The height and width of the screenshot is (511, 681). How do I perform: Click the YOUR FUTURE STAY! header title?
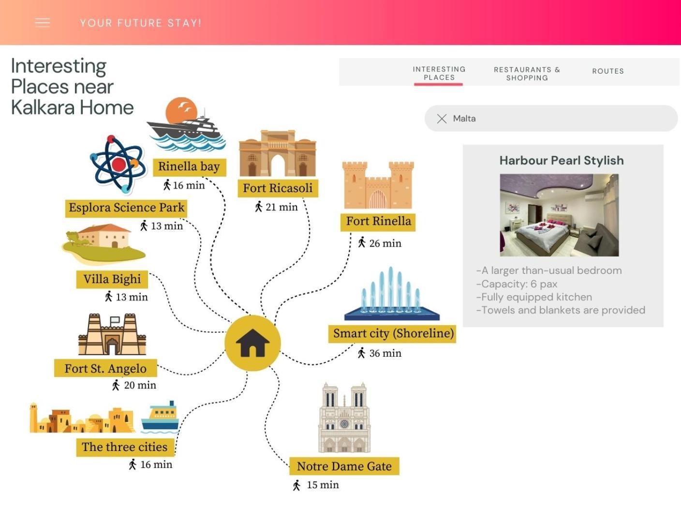point(140,23)
